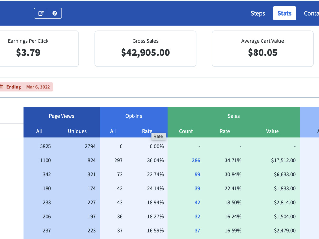Image resolution: width=319 pixels, height=239 pixels.
Task: Open the 37 link in Sales Count
Action: point(197,230)
